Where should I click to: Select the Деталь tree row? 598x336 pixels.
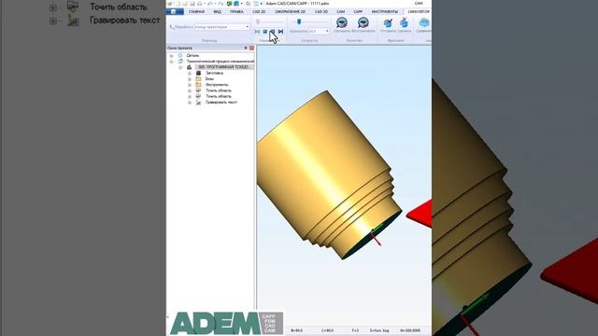click(192, 56)
